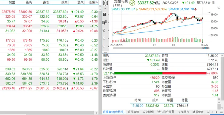The width and height of the screenshot is (224, 115).
Task: Select the row with price 98.80s
Action: (49, 59)
